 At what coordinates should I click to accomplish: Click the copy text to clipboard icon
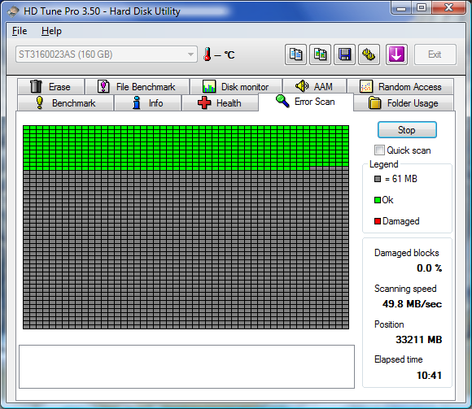coord(295,54)
